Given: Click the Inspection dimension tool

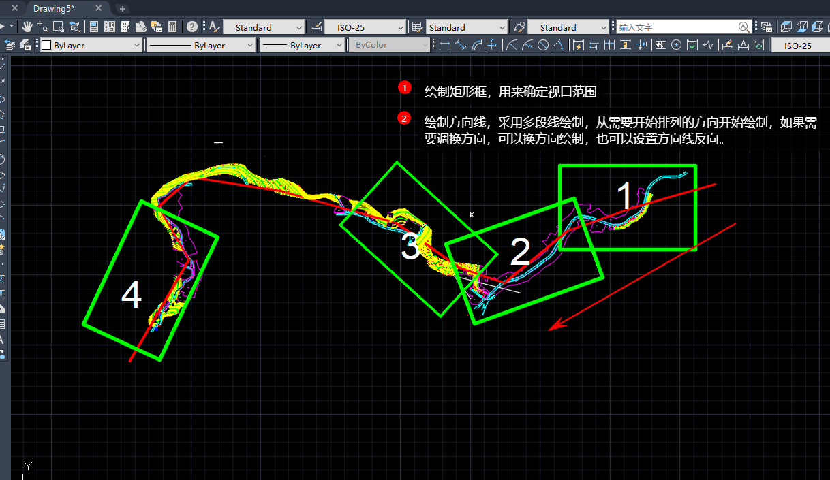Looking at the screenshot, I should click(692, 45).
